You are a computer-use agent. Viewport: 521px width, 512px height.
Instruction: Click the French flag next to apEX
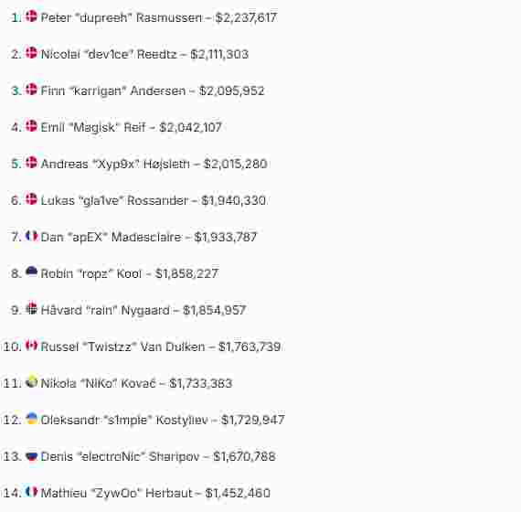(x=32, y=236)
